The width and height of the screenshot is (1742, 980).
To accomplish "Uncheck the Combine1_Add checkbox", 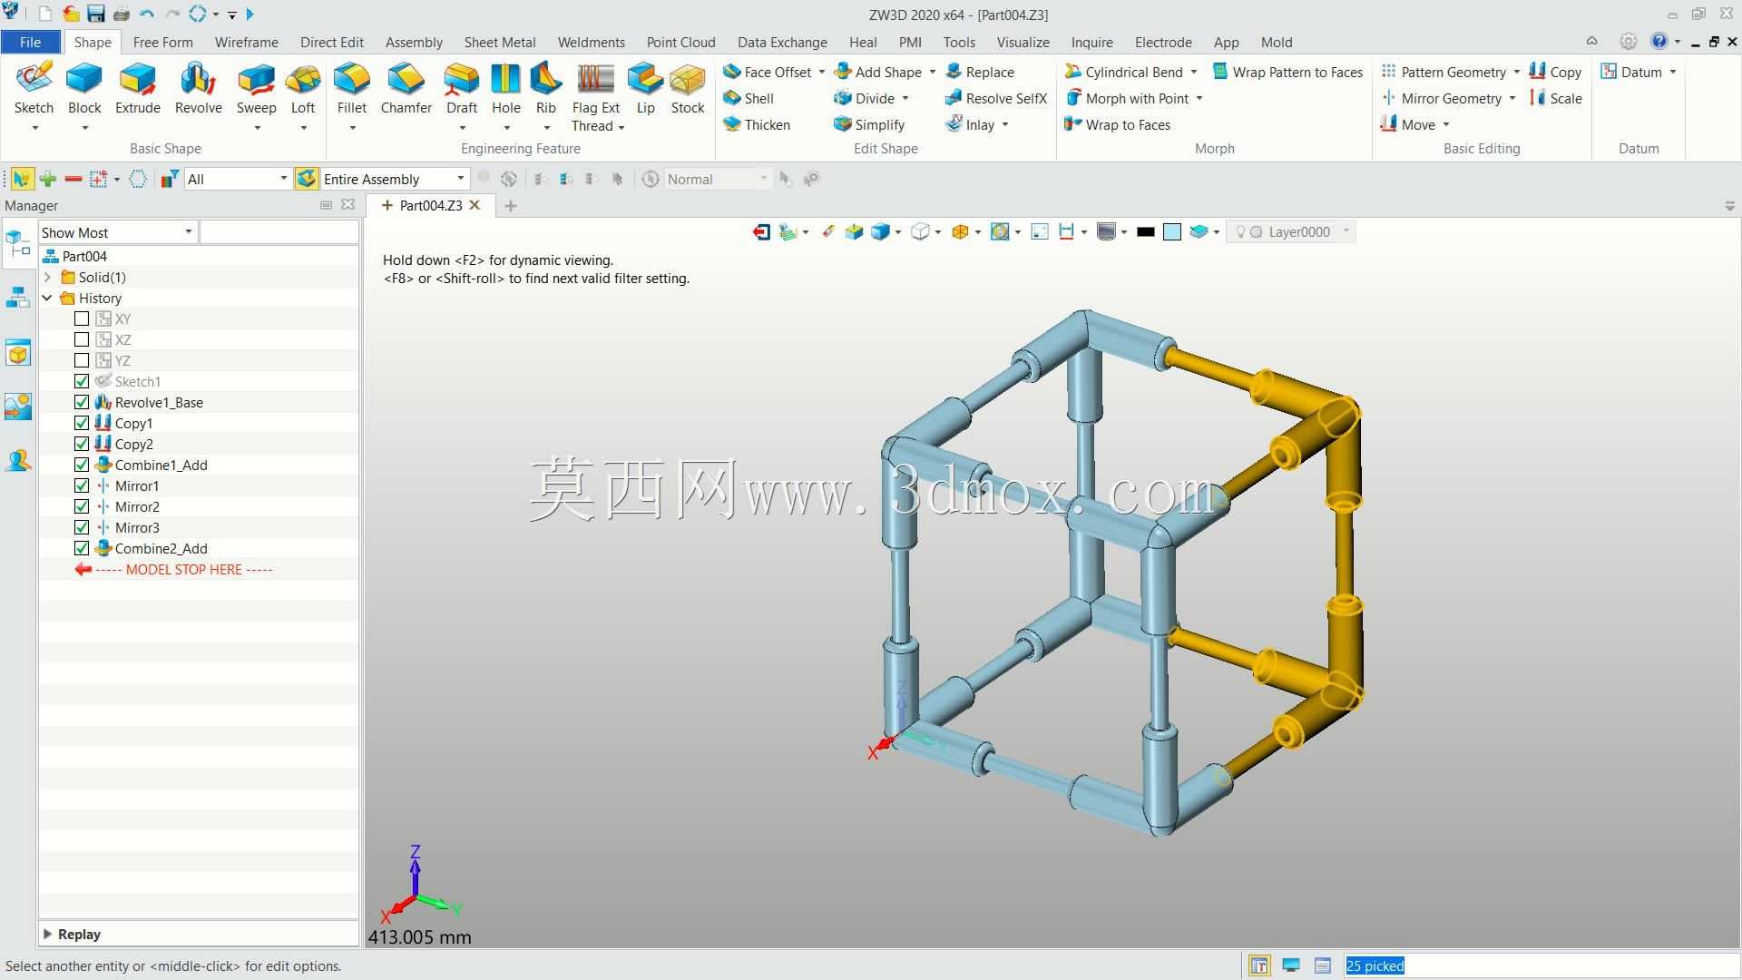I will click(x=82, y=465).
